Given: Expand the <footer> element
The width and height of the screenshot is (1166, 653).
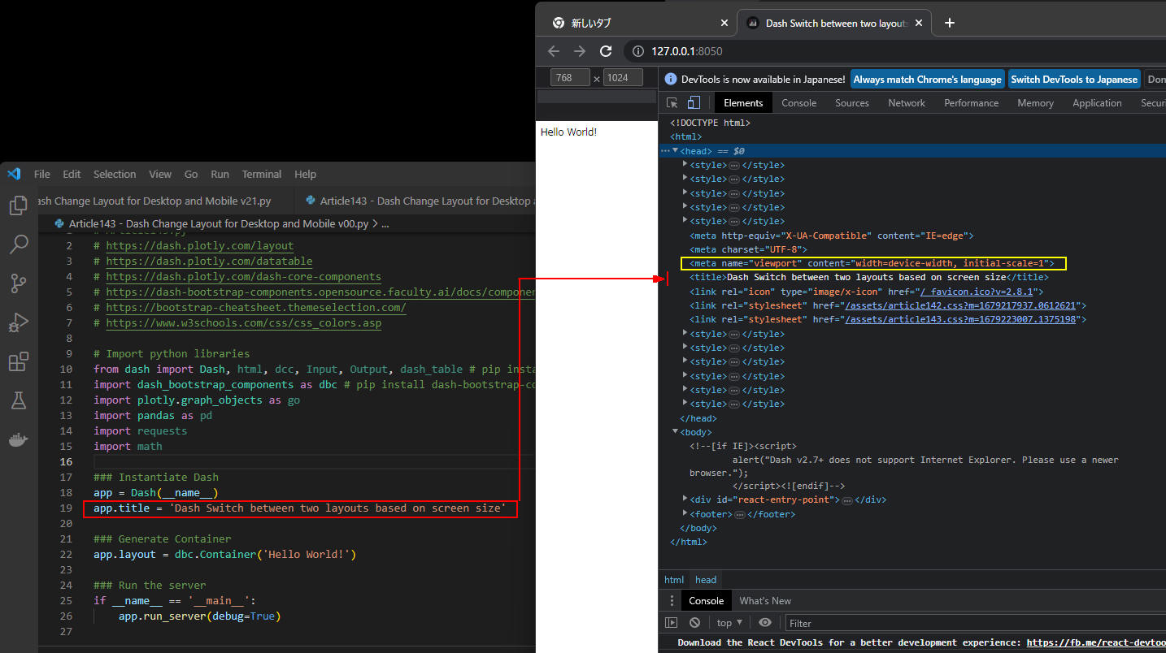Looking at the screenshot, I should (685, 513).
